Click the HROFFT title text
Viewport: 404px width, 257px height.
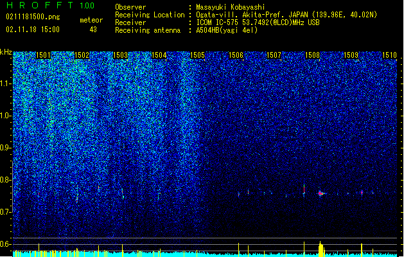[x=40, y=5]
